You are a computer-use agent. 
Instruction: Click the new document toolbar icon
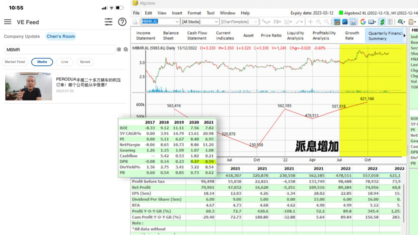click(x=136, y=22)
